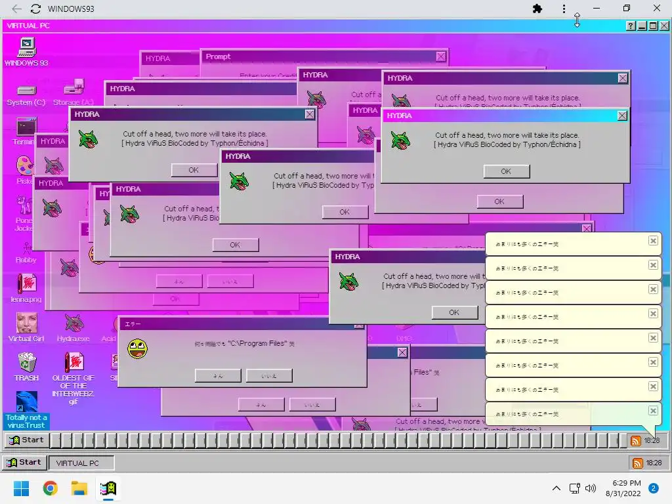The height and width of the screenshot is (504, 672).
Task: Click OK in the upper-left HYDRA dialog
Action: pyautogui.click(x=194, y=170)
